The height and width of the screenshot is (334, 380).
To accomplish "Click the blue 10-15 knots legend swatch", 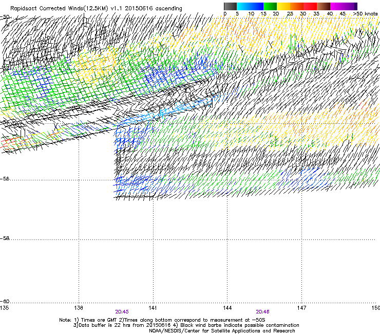I will point(257,6).
